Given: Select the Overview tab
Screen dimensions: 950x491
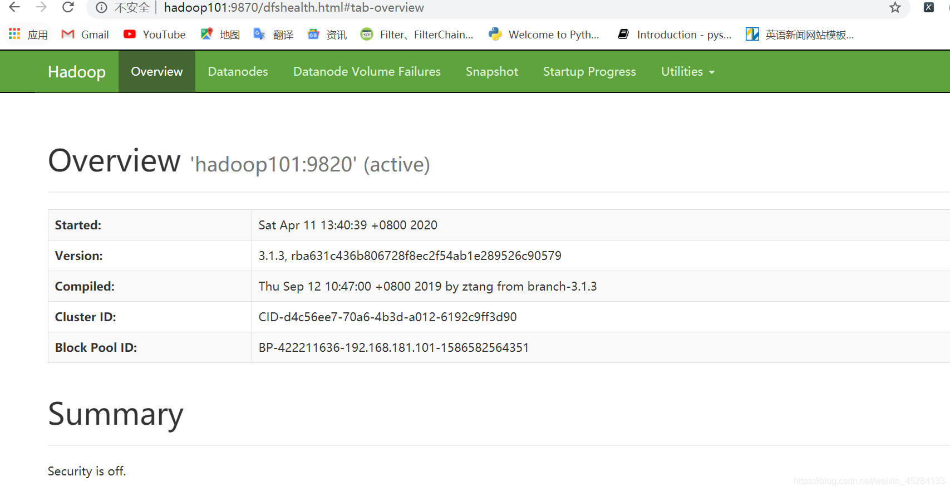Looking at the screenshot, I should 157,71.
